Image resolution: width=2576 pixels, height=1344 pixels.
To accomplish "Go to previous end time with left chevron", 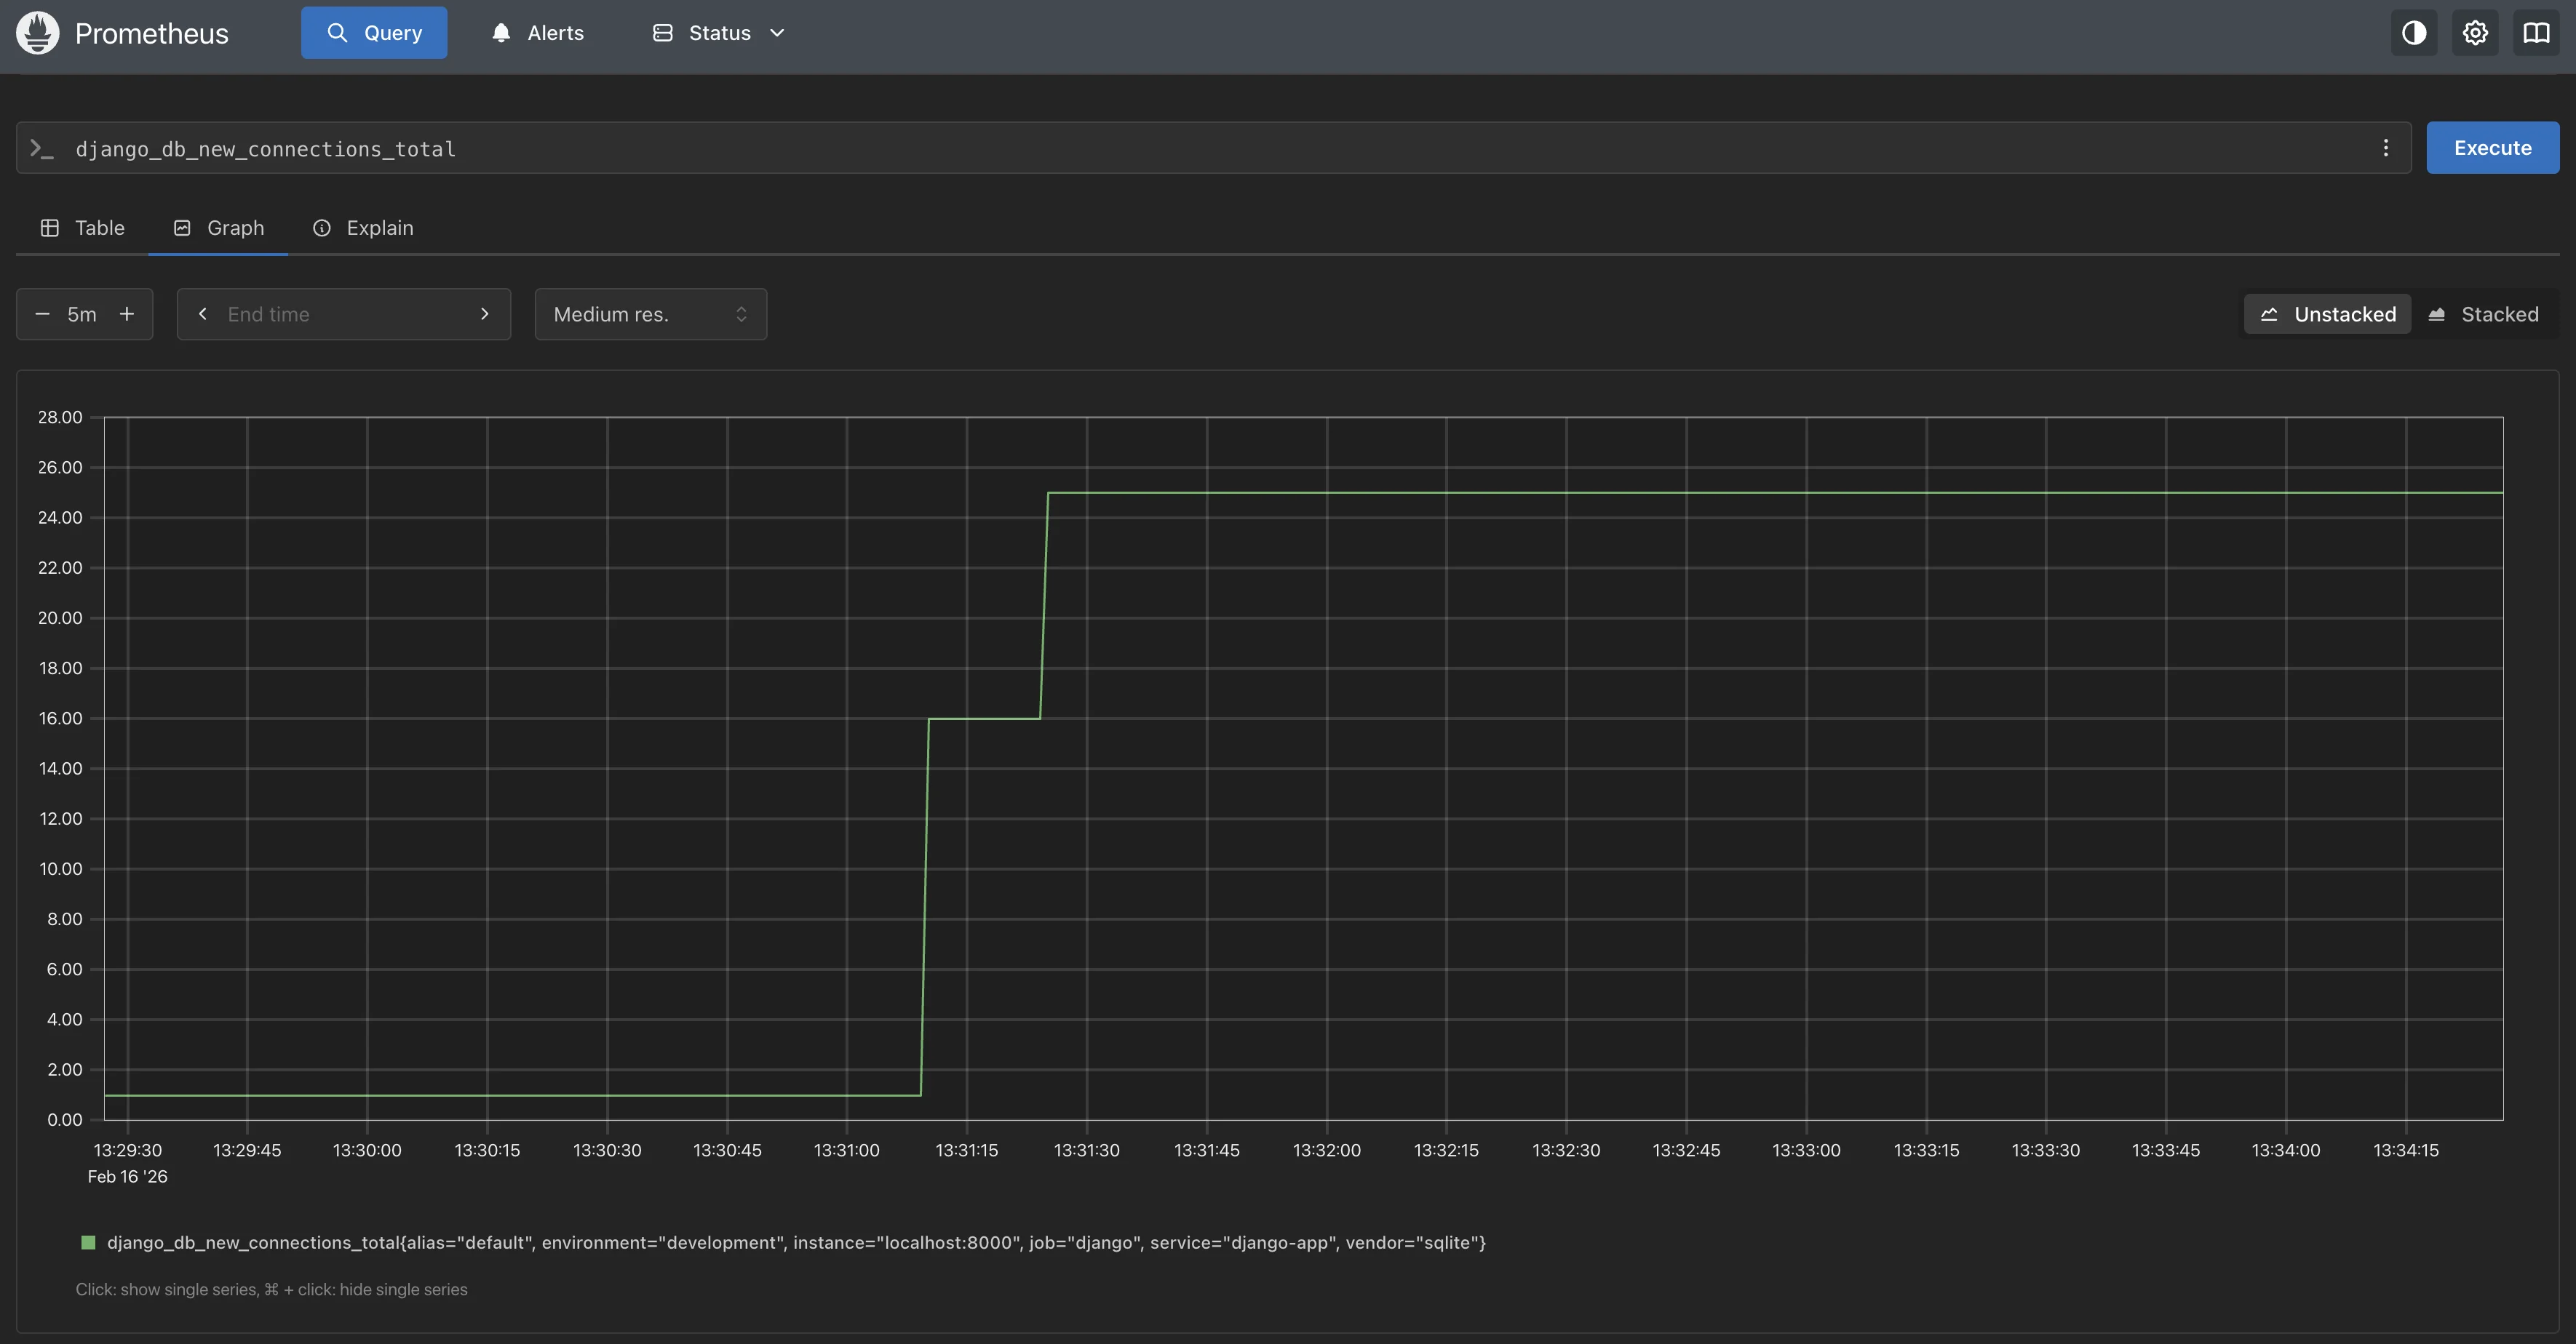I will [203, 313].
